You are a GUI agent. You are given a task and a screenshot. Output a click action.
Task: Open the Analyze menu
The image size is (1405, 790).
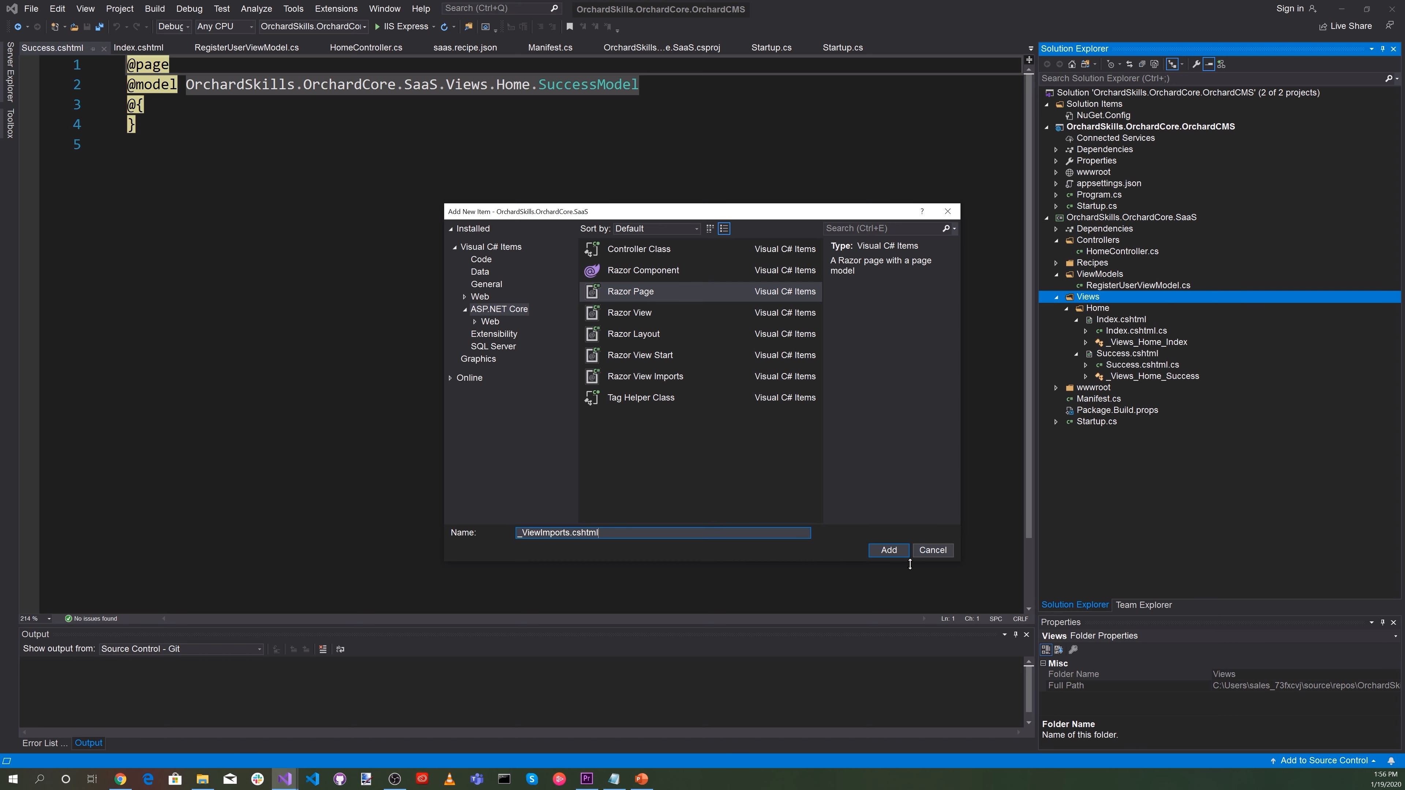(256, 9)
